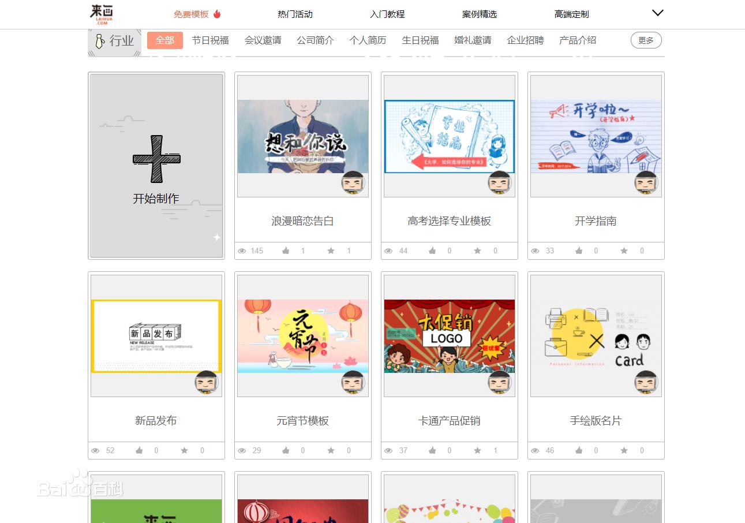Viewport: 745px width, 523px height.
Task: Open the 元宵节模板 template thumbnail
Action: click(x=303, y=336)
